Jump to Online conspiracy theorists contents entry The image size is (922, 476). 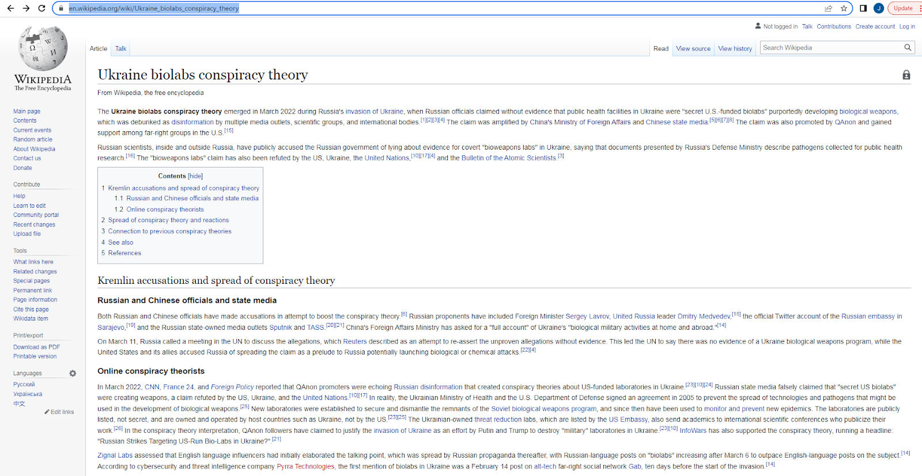pyautogui.click(x=165, y=210)
